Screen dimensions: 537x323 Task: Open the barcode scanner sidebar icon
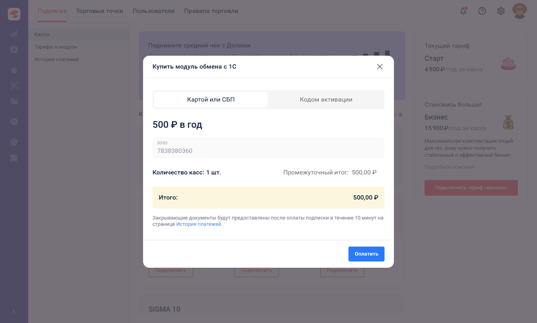tap(14, 85)
